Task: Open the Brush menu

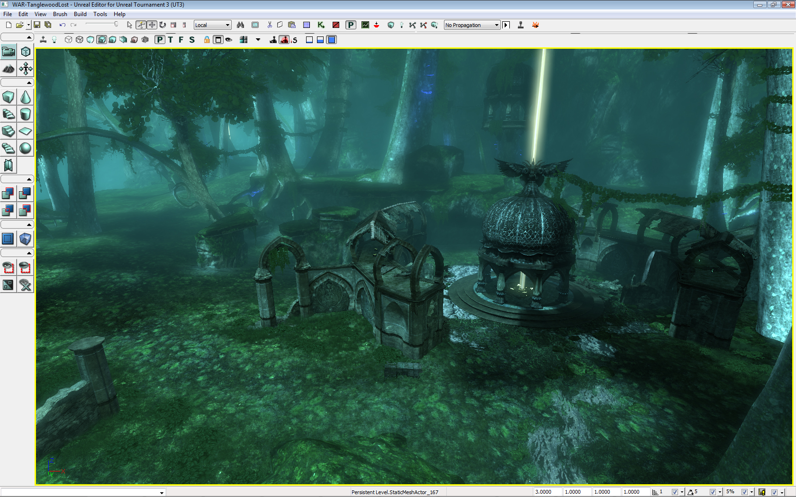Action: point(60,14)
